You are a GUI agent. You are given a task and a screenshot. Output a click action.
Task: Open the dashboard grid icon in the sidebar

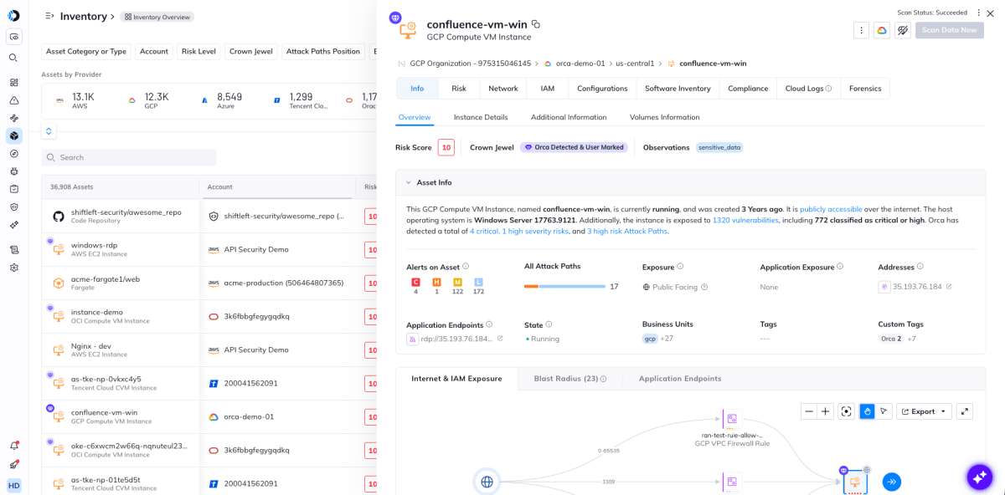(x=13, y=82)
